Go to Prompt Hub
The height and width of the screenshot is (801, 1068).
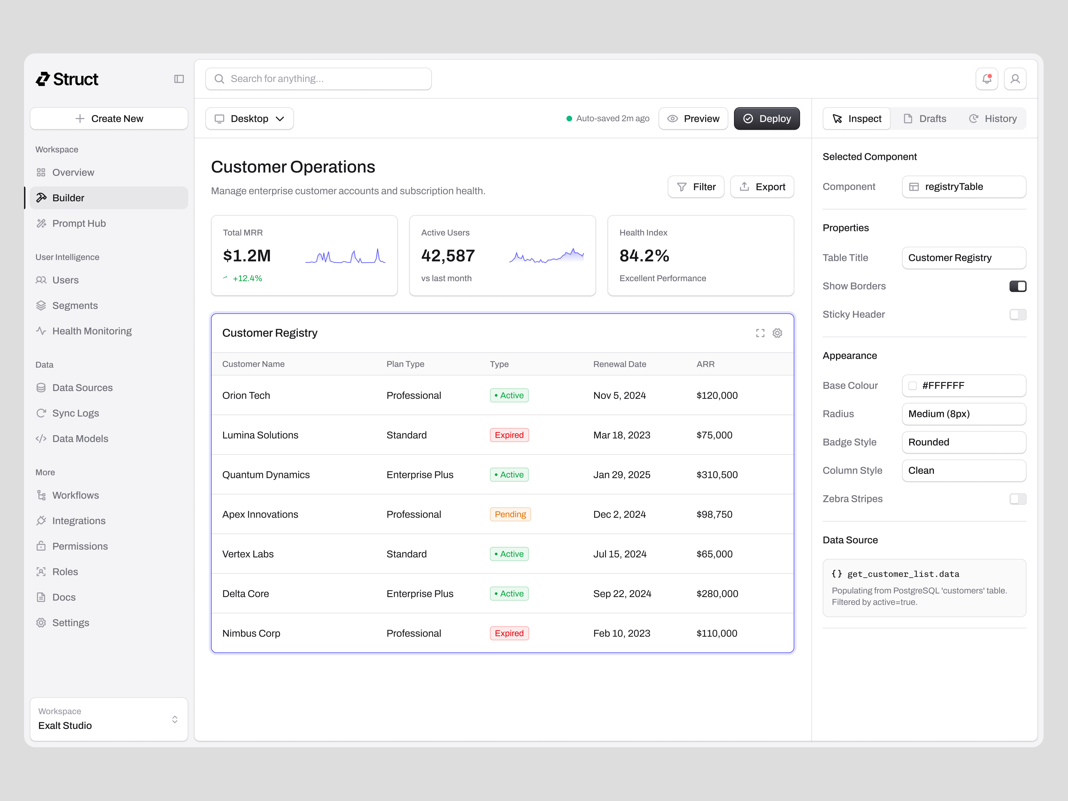click(x=109, y=223)
